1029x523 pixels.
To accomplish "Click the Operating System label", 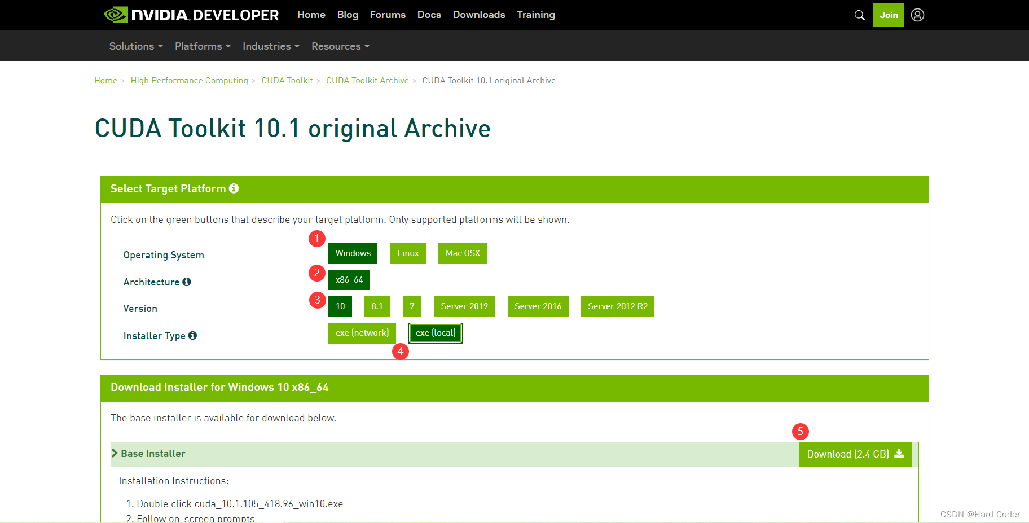I will [164, 255].
